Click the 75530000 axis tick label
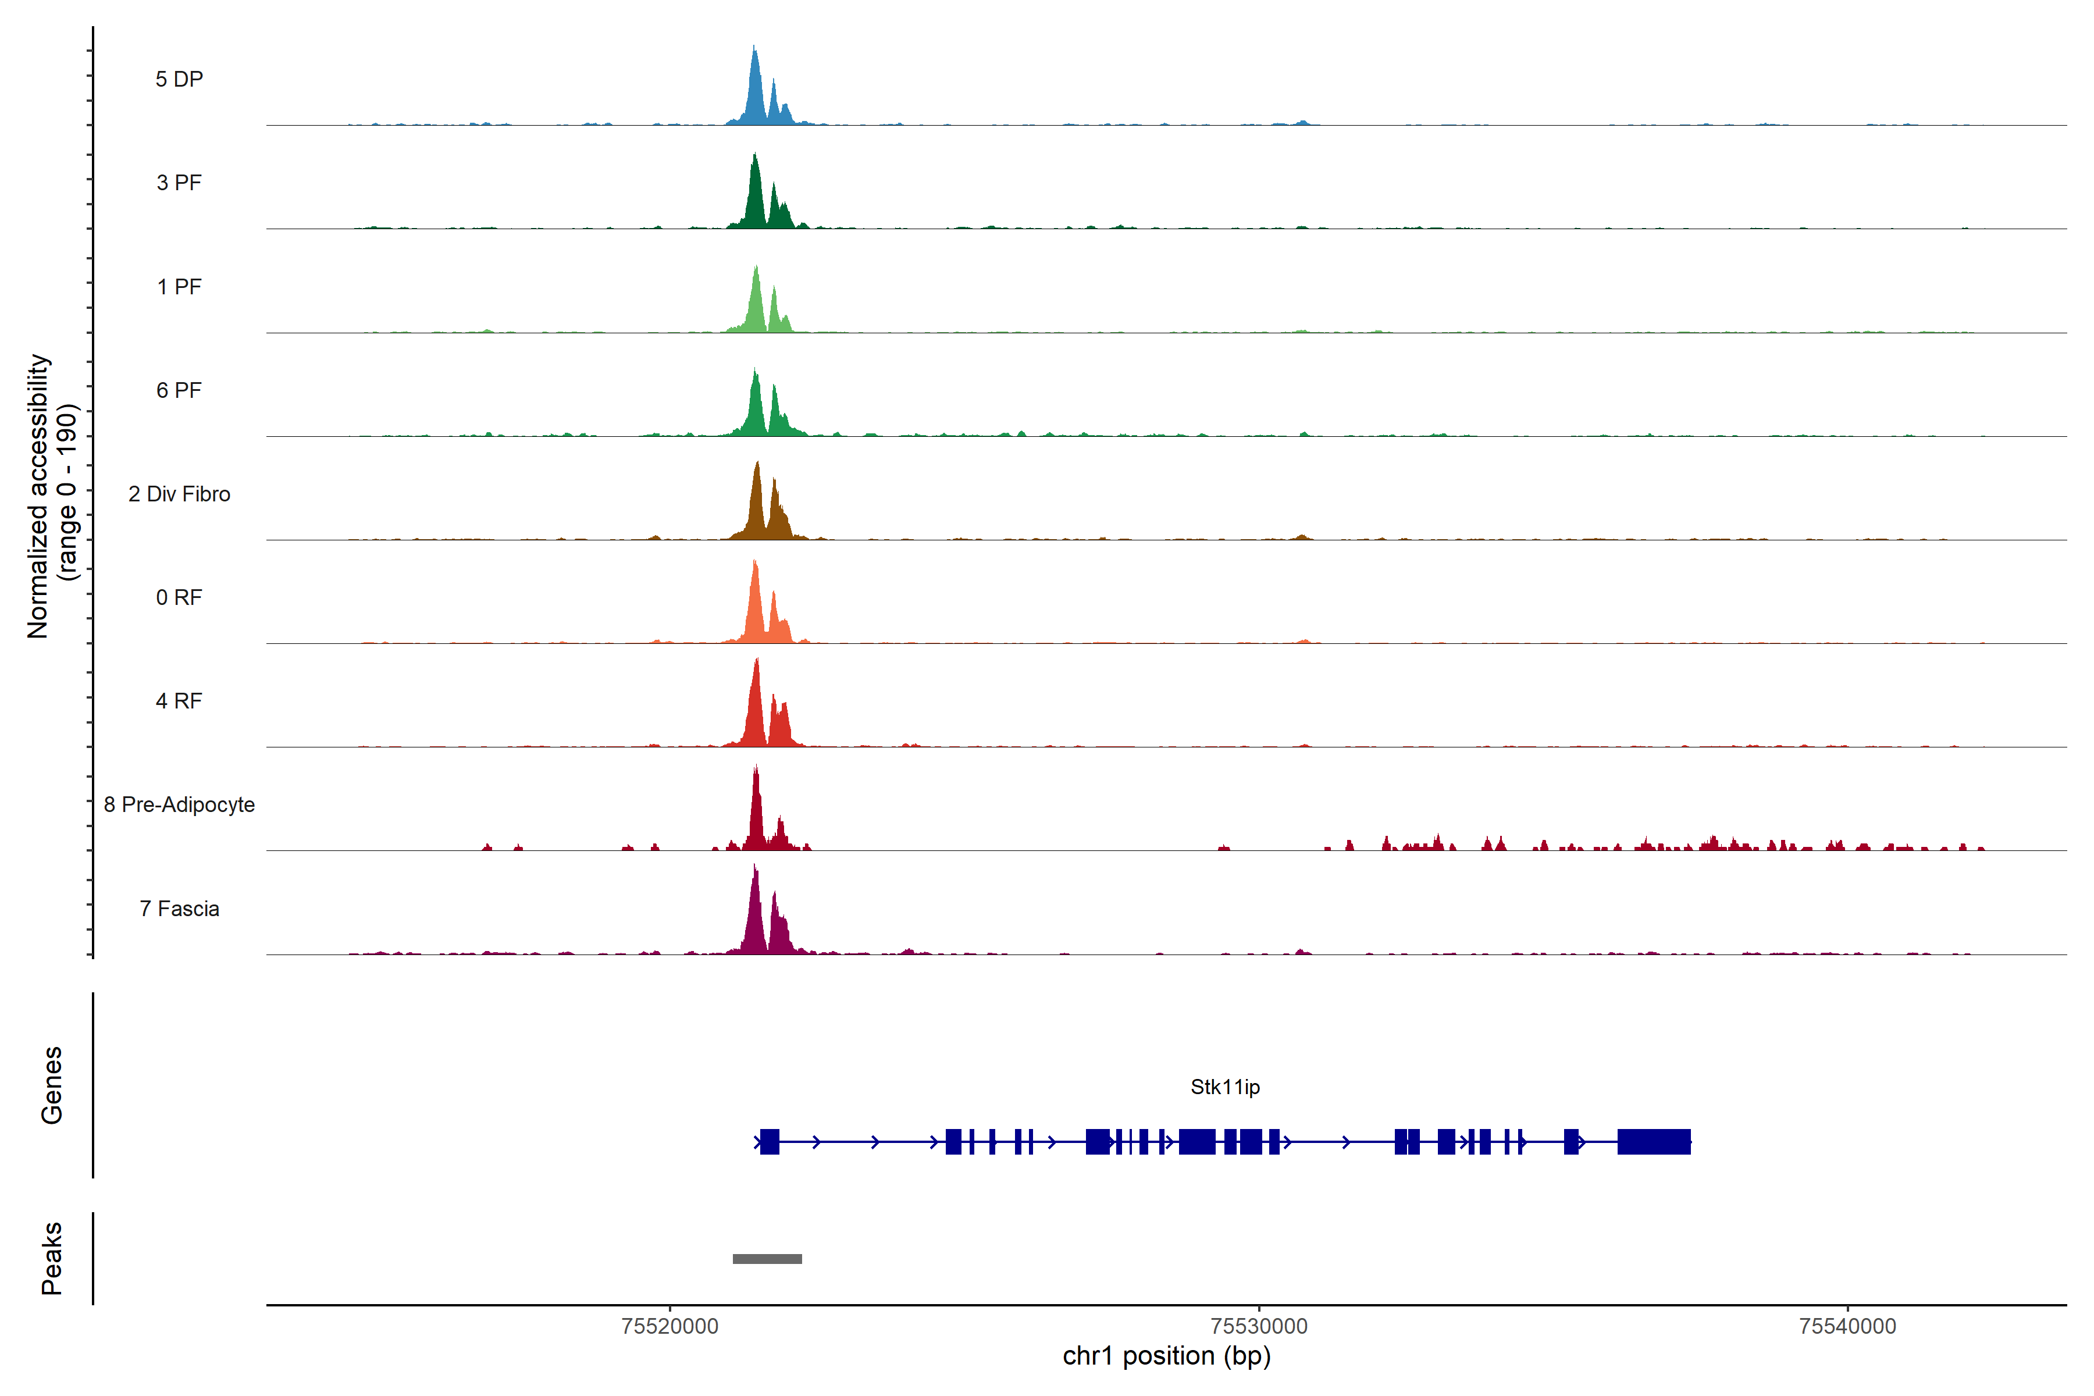2094x1396 pixels. click(1259, 1327)
